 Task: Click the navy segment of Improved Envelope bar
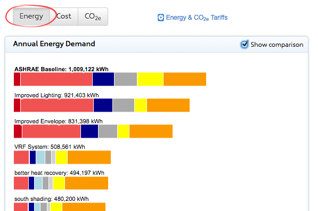(x=89, y=131)
